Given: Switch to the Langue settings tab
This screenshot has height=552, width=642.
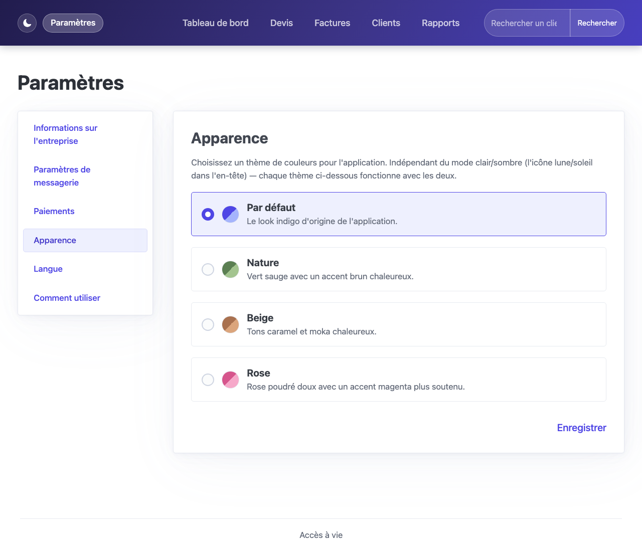Looking at the screenshot, I should [x=85, y=269].
